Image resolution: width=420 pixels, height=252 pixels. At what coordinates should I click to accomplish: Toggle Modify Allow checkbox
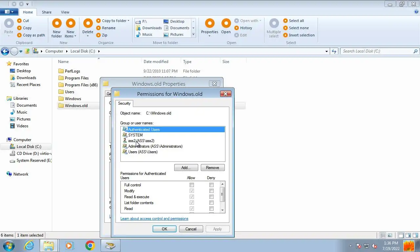click(192, 191)
